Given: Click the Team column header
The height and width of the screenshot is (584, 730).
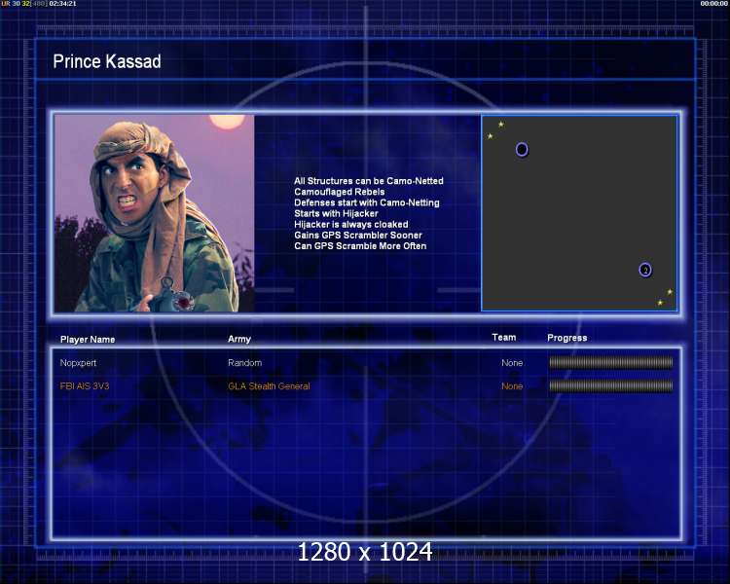Looking at the screenshot, I should [504, 337].
